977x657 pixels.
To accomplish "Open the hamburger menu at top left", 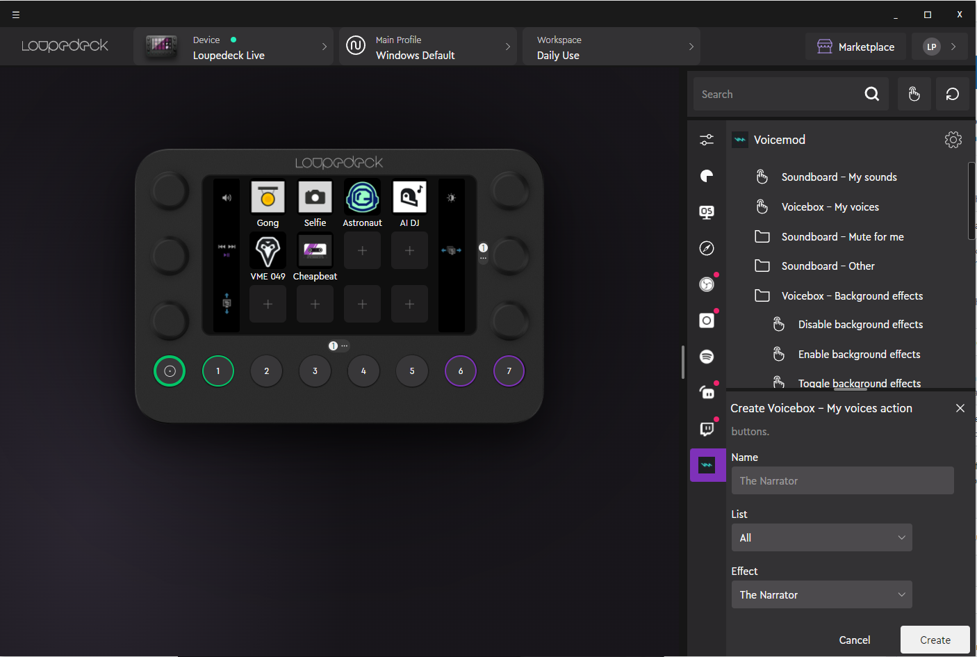I will [16, 15].
